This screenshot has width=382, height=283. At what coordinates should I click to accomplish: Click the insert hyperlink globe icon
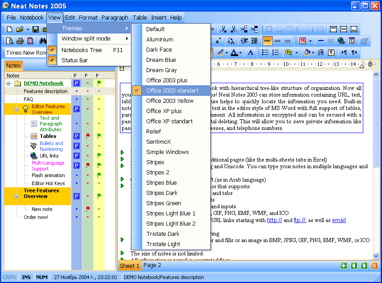pyautogui.click(x=341, y=41)
